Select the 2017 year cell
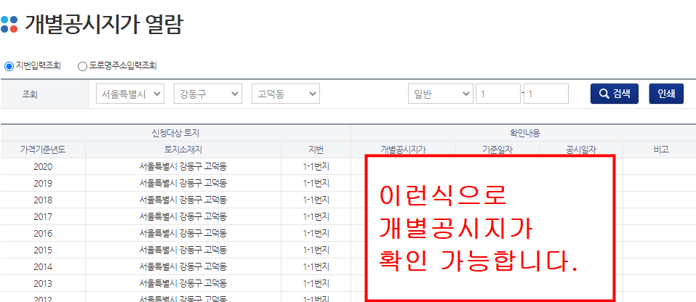This screenshot has height=302, width=696. click(43, 216)
